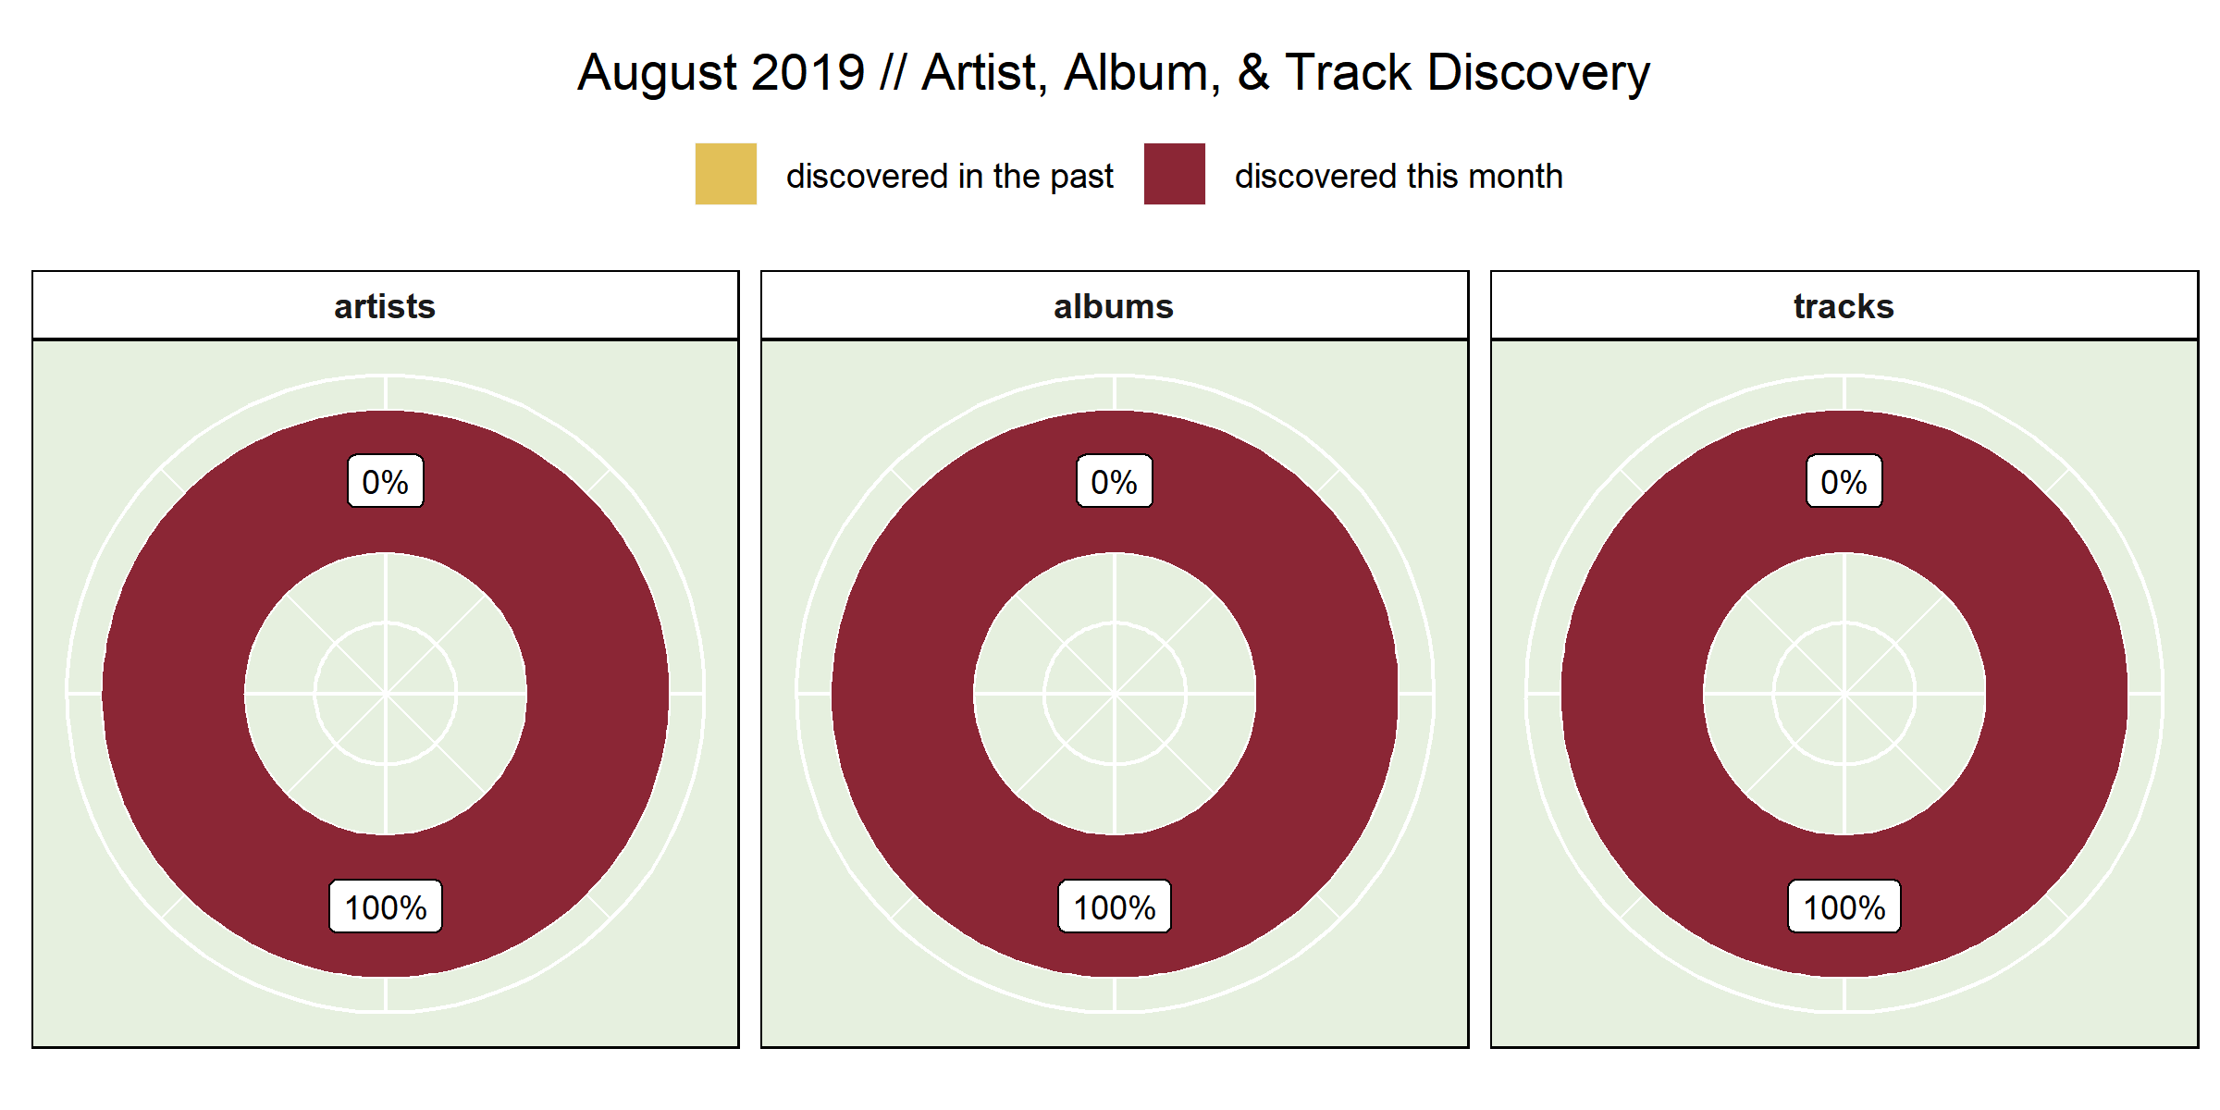Click the center hole of albums donut
Screen dimensions: 2220x1110
point(1114,694)
